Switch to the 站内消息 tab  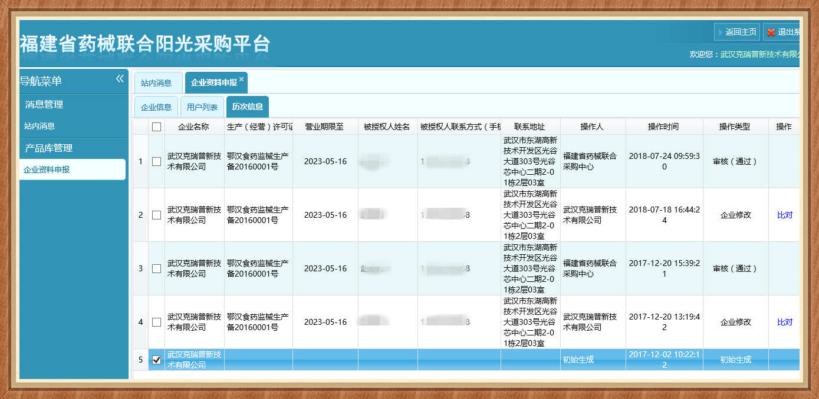[x=156, y=83]
